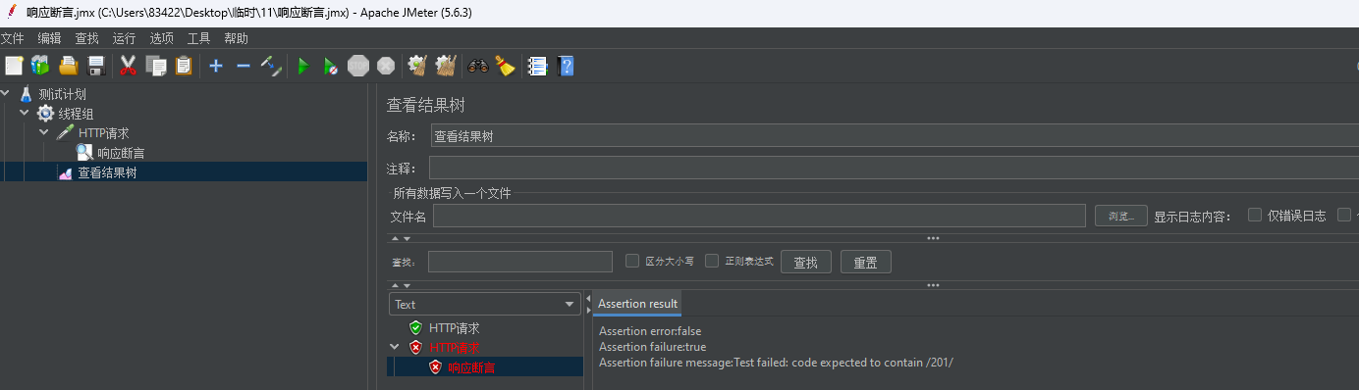Image resolution: width=1359 pixels, height=390 pixels.
Task: Open the 选项 menu
Action: click(161, 38)
